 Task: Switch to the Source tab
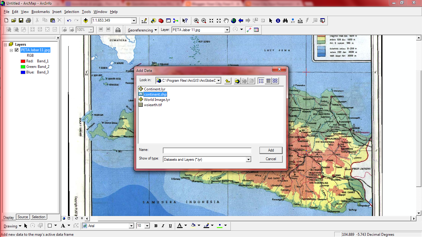pos(23,217)
